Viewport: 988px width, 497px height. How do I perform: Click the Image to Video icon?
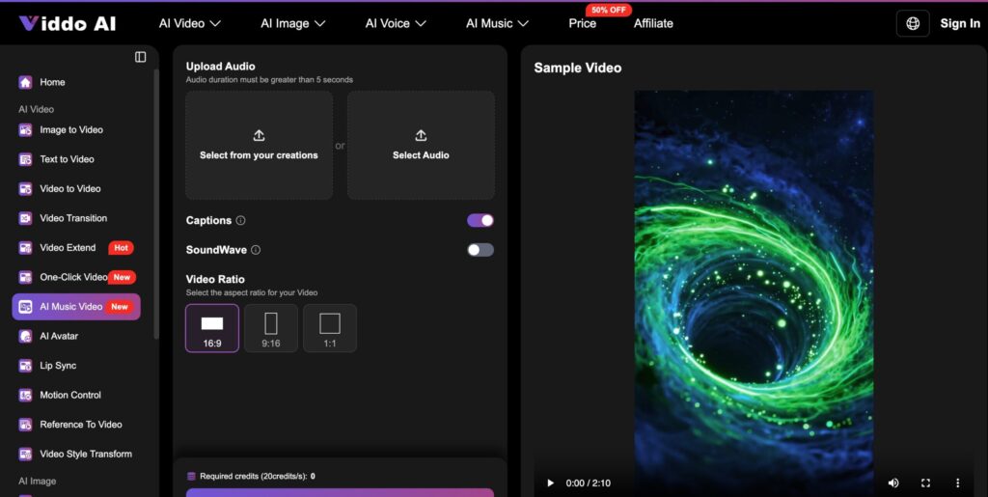[25, 129]
